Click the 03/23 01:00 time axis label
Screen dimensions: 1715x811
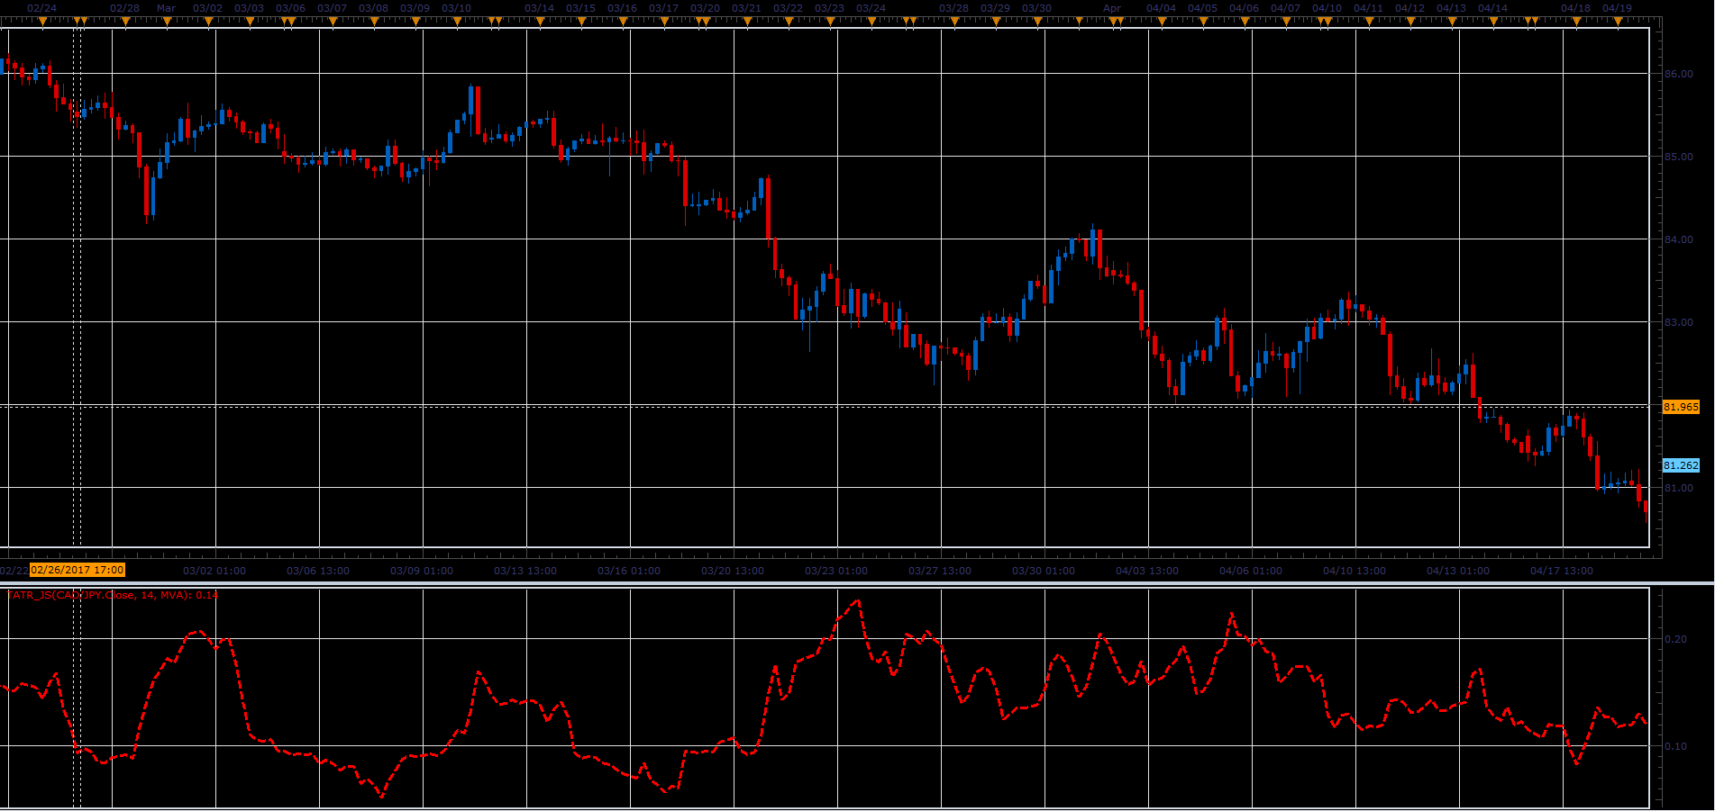836,571
